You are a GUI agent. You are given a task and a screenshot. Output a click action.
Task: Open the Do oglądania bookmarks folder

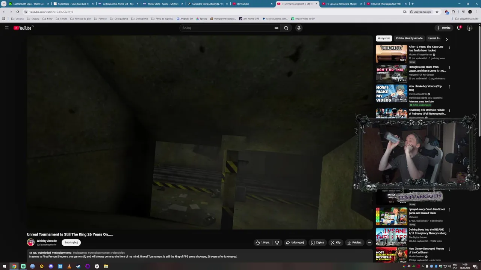[119, 18]
